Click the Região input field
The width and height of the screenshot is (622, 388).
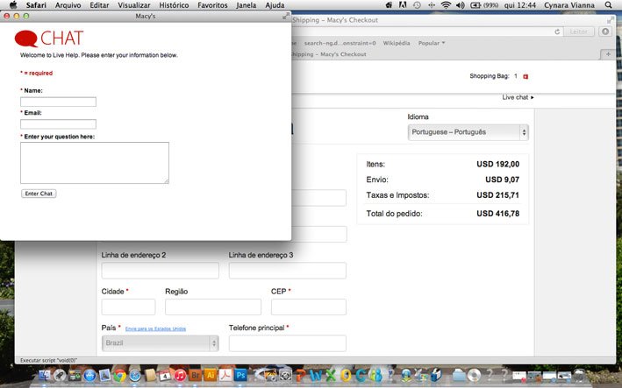(x=213, y=307)
